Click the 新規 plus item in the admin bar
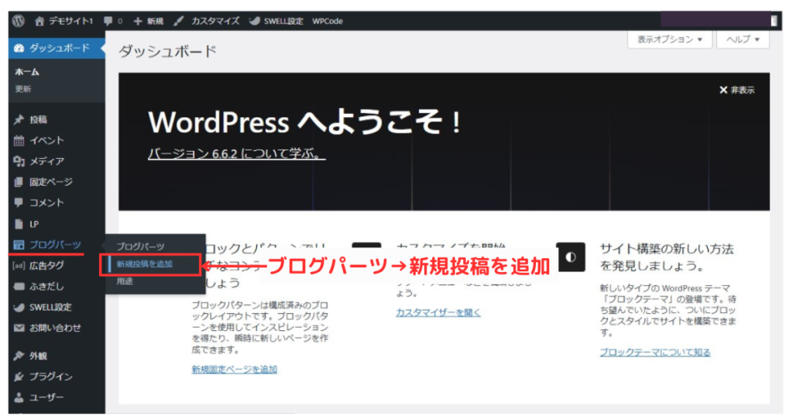This screenshot has width=793, height=417. click(148, 21)
